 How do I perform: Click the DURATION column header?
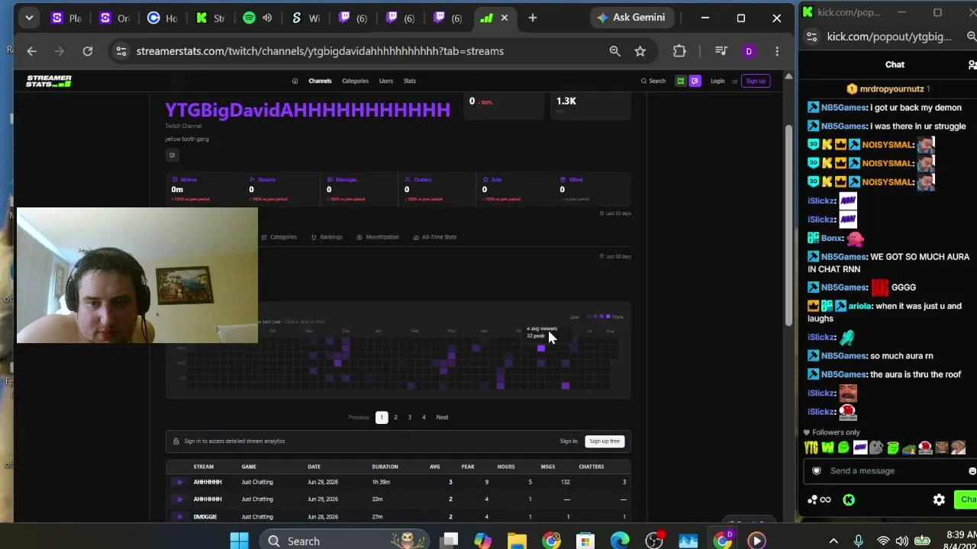coord(385,467)
